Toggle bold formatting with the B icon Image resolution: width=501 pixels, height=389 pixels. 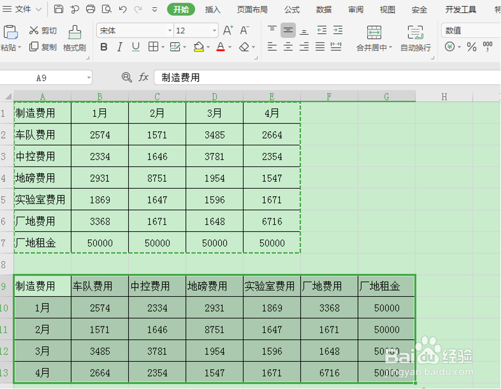pyautogui.click(x=103, y=47)
